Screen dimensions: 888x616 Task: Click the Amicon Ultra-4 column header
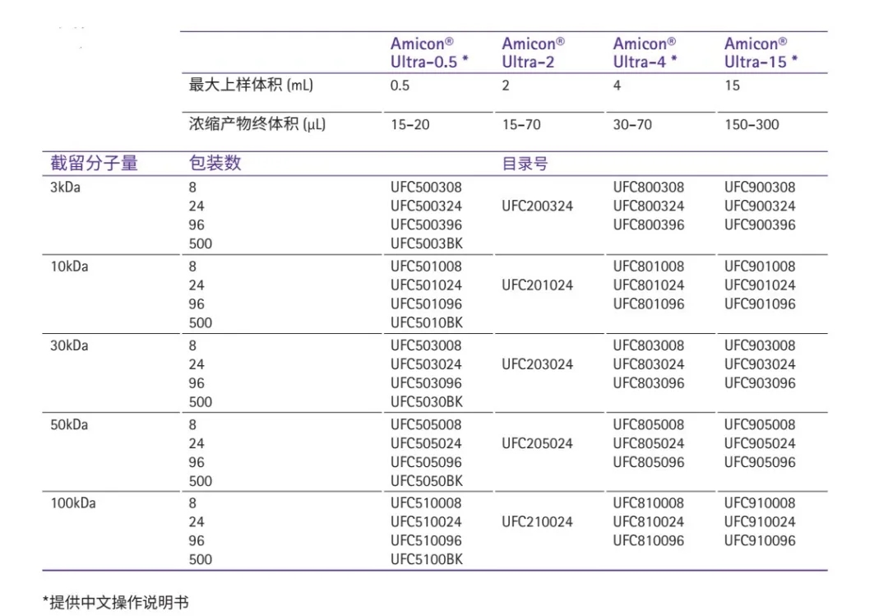645,53
